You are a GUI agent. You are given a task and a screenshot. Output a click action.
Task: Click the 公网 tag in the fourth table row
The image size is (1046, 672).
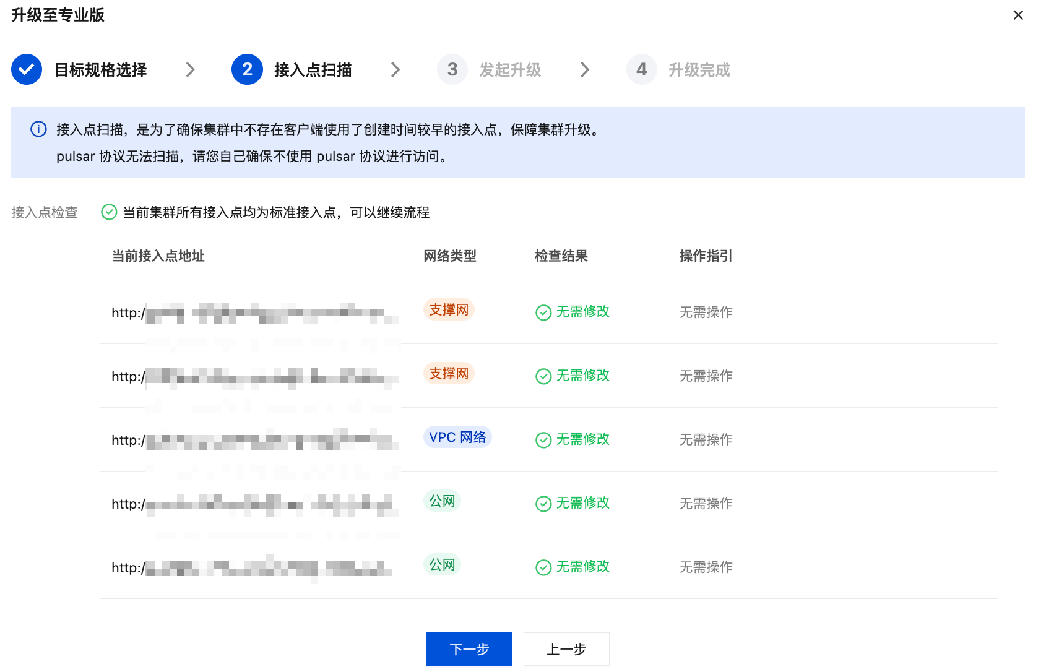pos(442,501)
